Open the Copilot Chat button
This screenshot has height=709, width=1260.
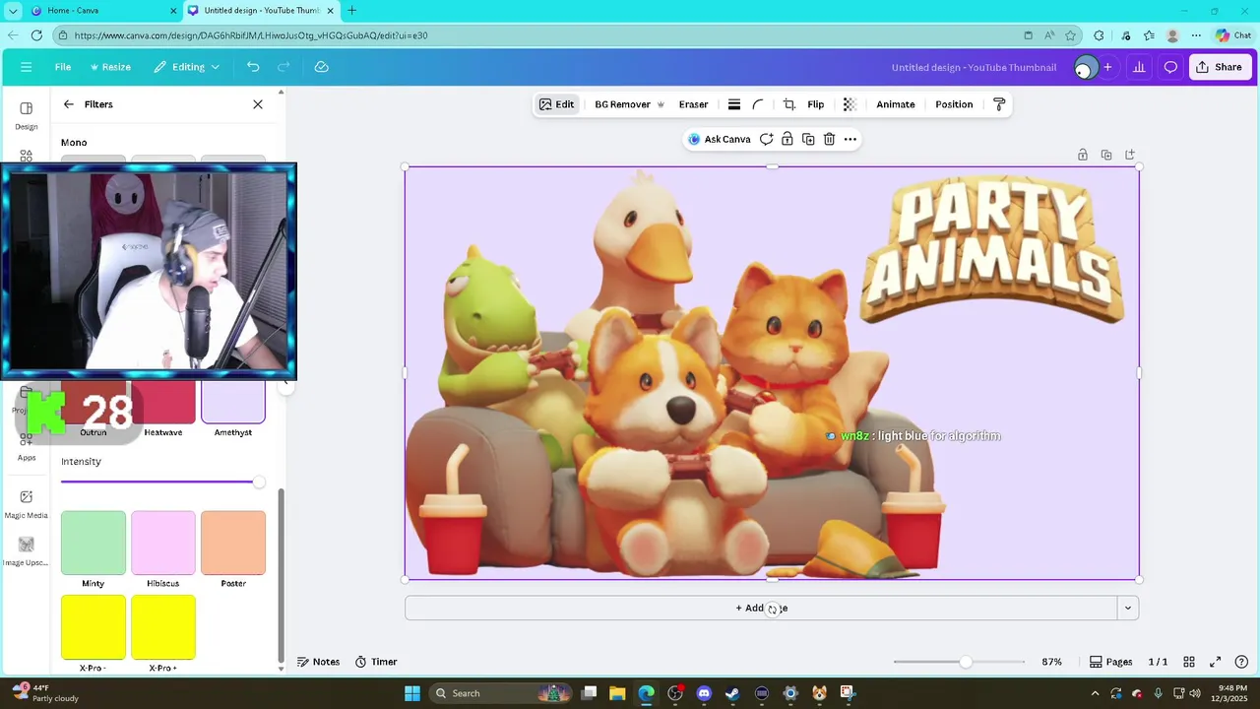point(1233,35)
